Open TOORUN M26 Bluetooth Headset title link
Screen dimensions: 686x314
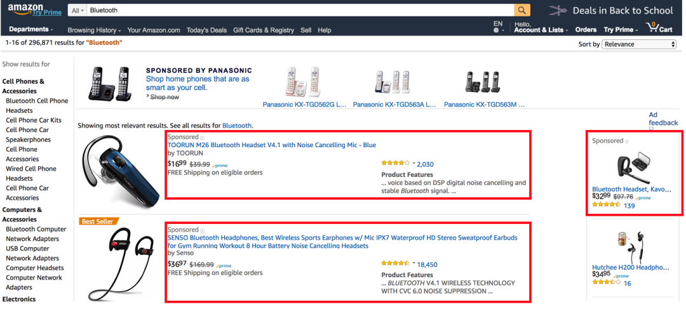(x=272, y=145)
